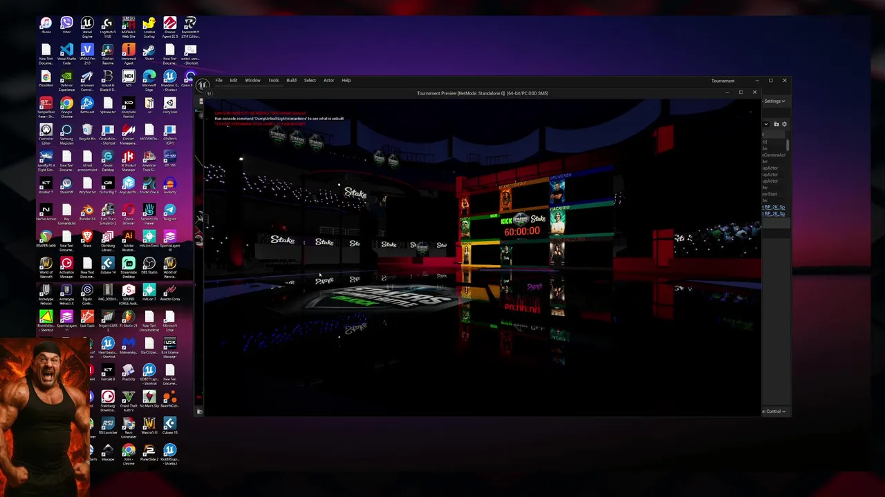Select the DaVinci Resolve desktop icon
Viewport: 885px width, 497px height.
pos(108,55)
